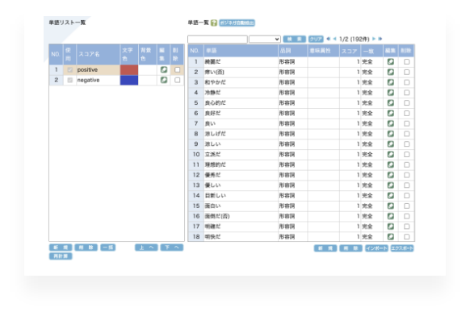The height and width of the screenshot is (316, 470).
Task: Edit the positive score list entry
Action: tap(164, 69)
